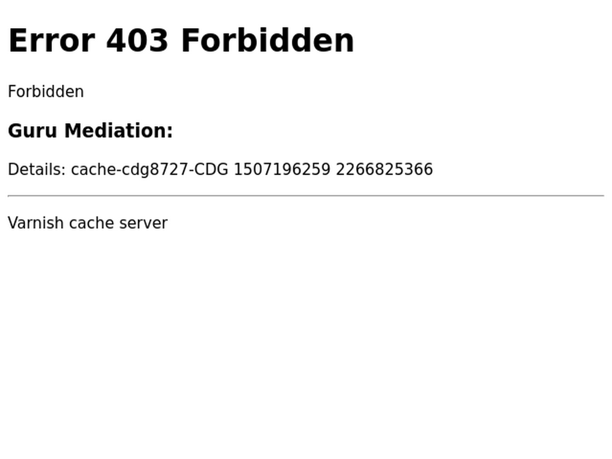This screenshot has width=612, height=459.
Task: Click the number "1507196259" in the details line
Action: 282,169
